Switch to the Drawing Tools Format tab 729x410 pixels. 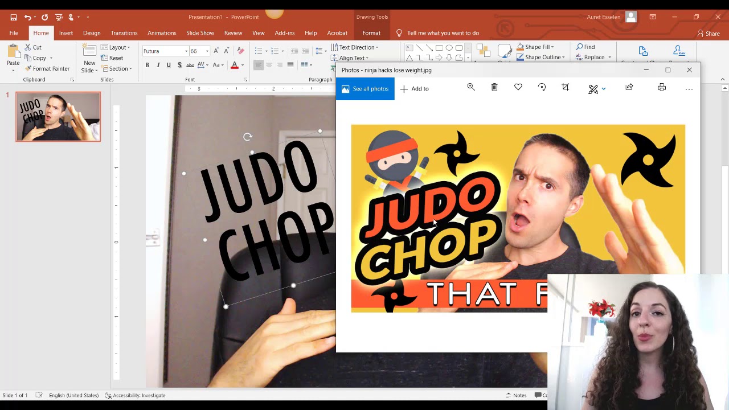[x=371, y=33]
